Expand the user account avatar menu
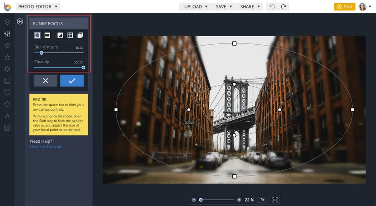 [x=365, y=7]
